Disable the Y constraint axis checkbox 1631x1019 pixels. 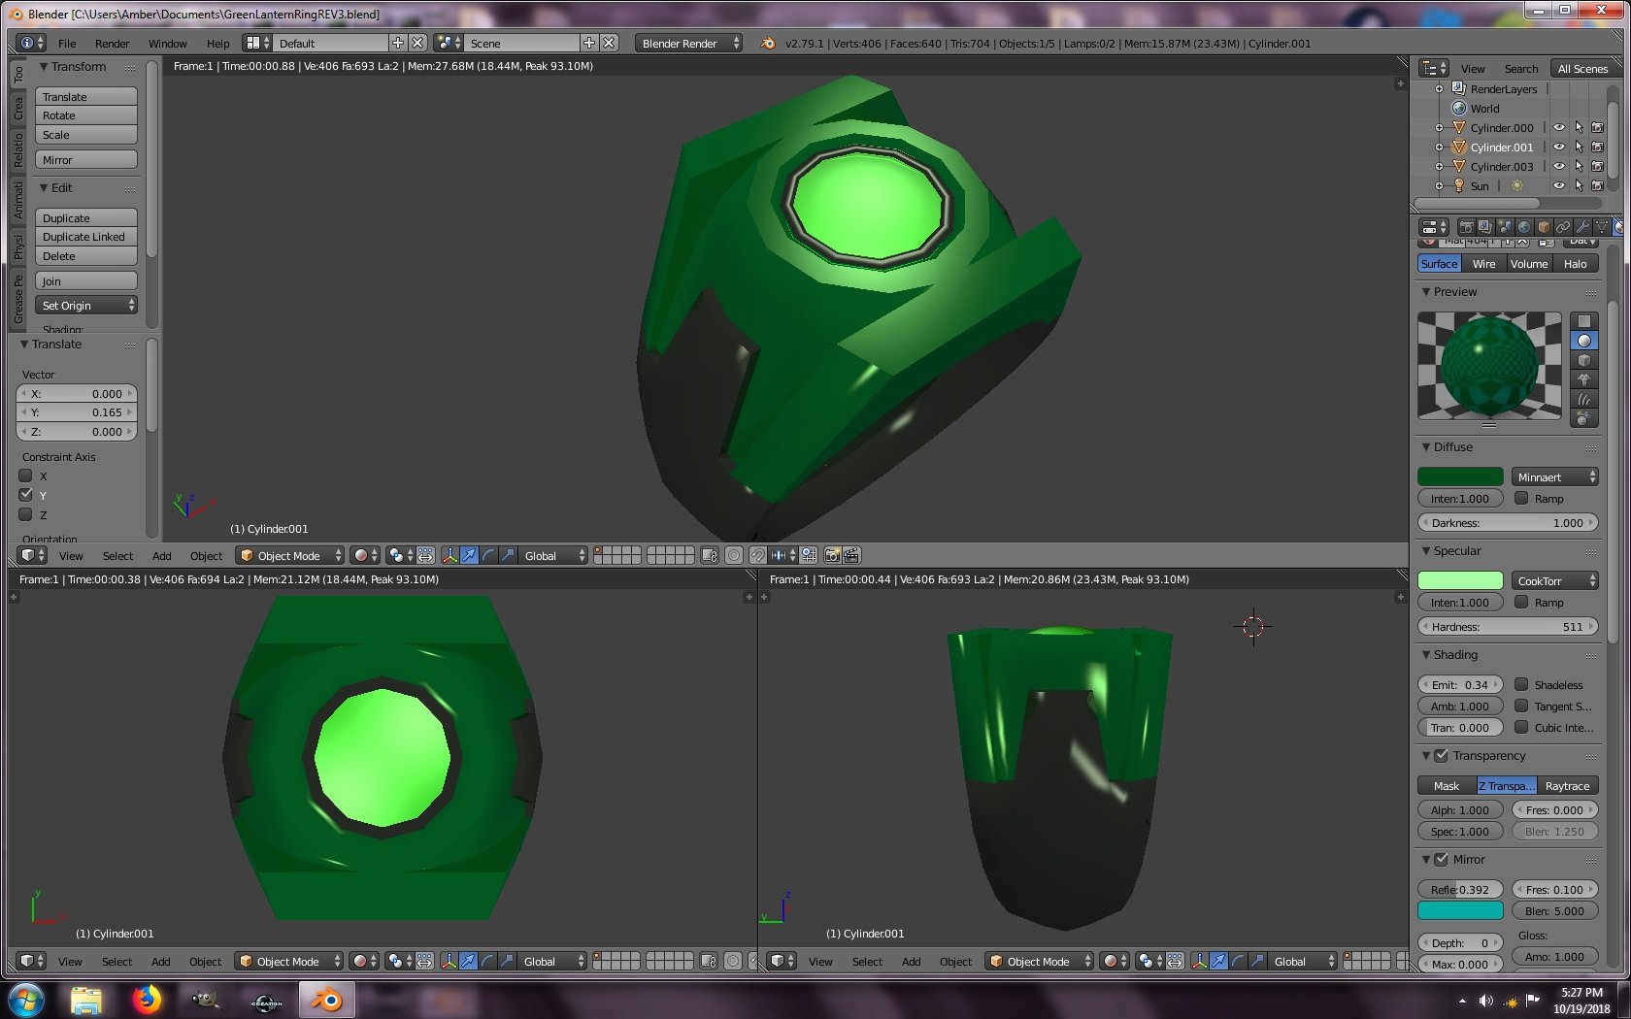point(26,495)
